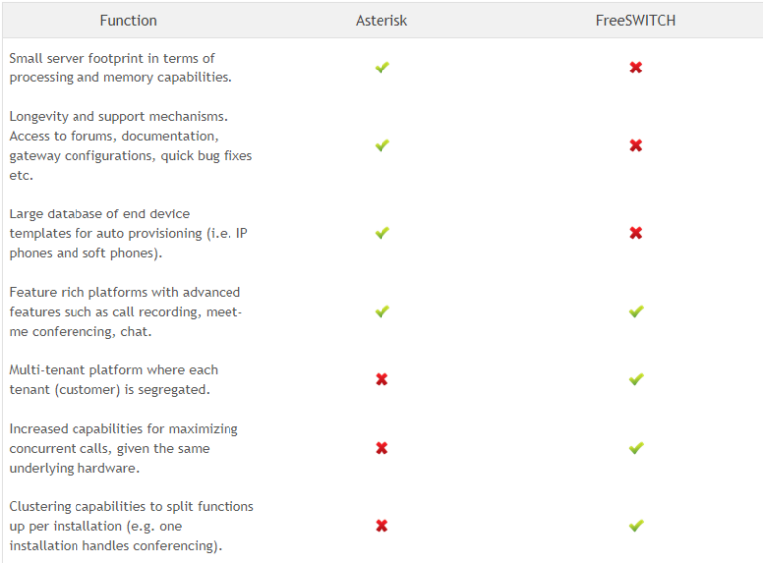Click FreeSWITCH red cross for longevity and support

(x=636, y=146)
